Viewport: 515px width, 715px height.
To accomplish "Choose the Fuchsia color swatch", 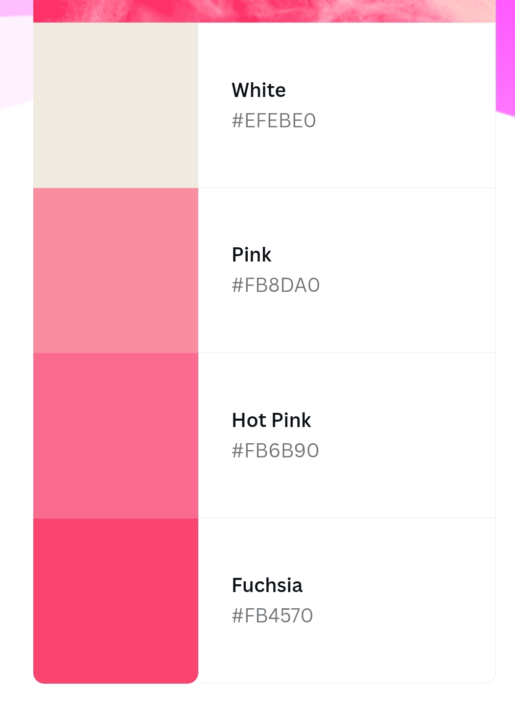I will click(x=116, y=600).
